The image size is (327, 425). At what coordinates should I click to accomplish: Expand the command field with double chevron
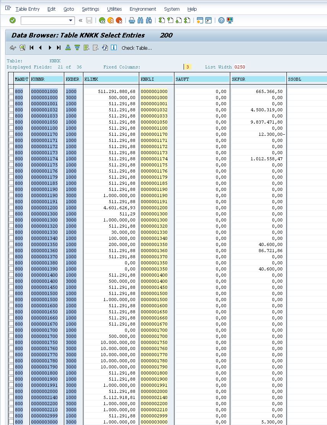80,20
